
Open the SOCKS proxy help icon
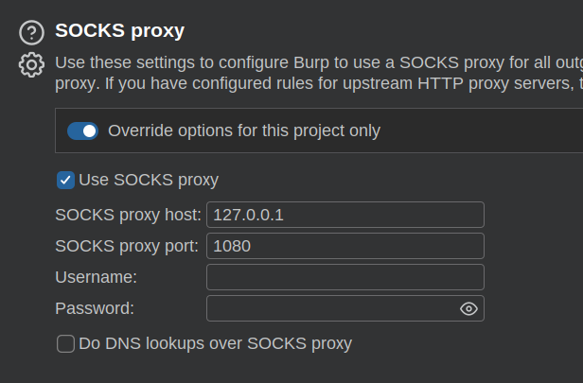(x=31, y=32)
